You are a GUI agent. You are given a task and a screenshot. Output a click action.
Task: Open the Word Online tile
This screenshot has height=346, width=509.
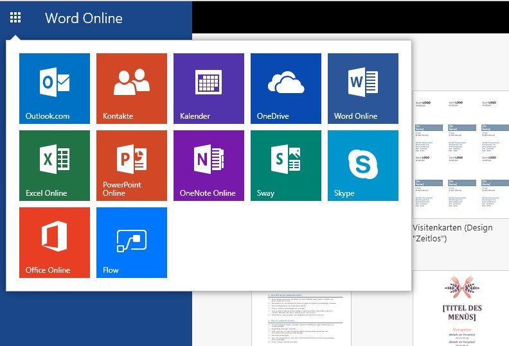[363, 89]
